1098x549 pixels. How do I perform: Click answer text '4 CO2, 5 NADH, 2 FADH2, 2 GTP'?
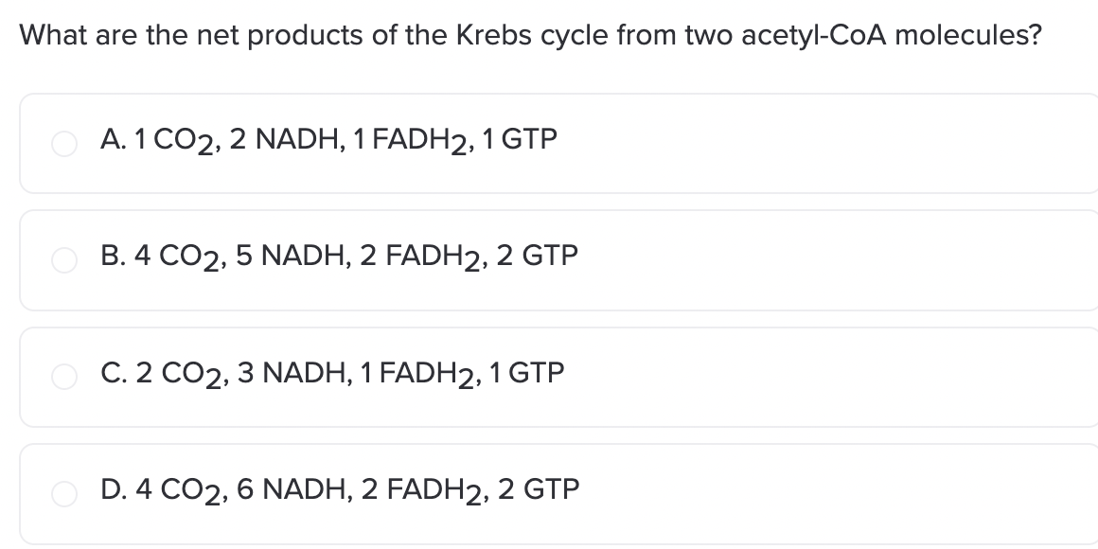pos(357,257)
